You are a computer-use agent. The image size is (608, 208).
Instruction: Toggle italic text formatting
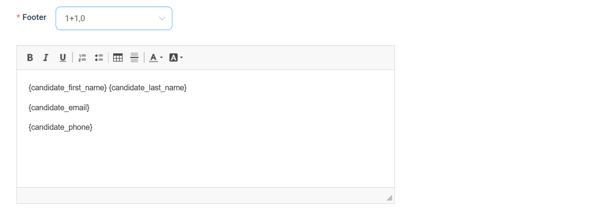pos(46,58)
